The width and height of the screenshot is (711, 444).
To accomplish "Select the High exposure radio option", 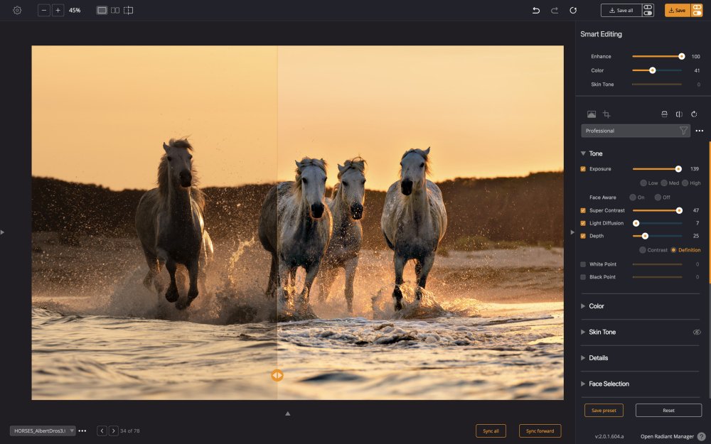I will (x=685, y=183).
